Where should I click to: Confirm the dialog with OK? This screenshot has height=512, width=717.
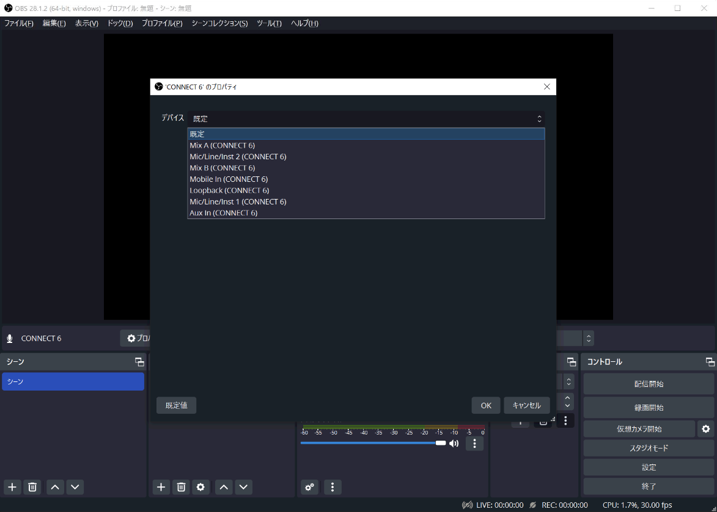486,405
